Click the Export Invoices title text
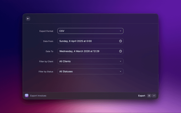 pyautogui.click(x=38, y=96)
